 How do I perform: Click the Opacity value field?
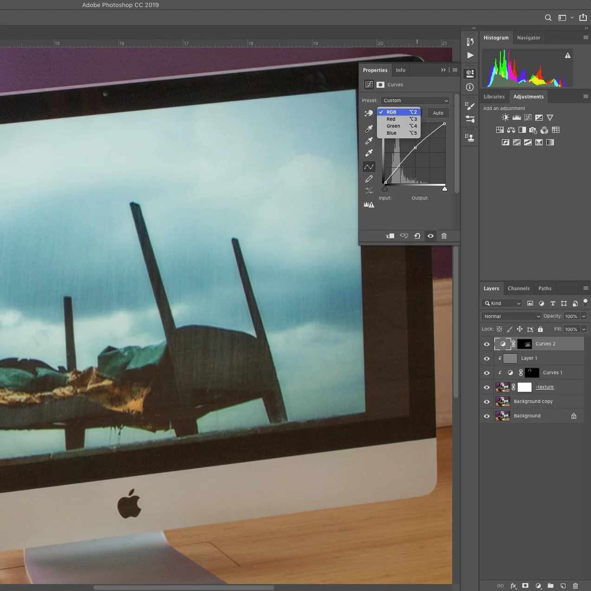point(571,316)
